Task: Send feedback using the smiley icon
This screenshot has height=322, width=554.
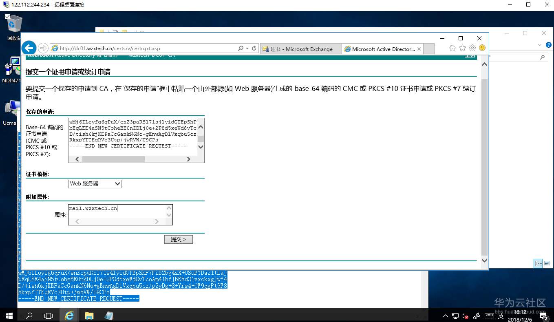Action: [482, 48]
